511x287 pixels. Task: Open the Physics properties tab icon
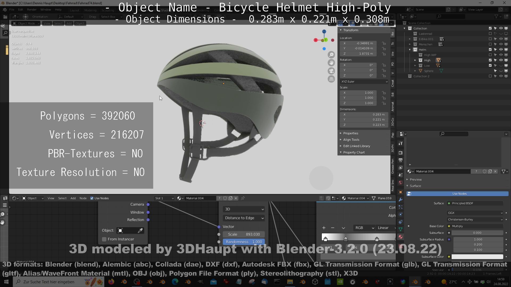click(x=401, y=214)
